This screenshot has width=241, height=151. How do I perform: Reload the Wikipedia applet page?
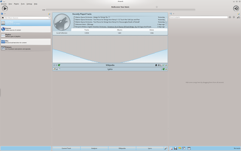coord(59,65)
